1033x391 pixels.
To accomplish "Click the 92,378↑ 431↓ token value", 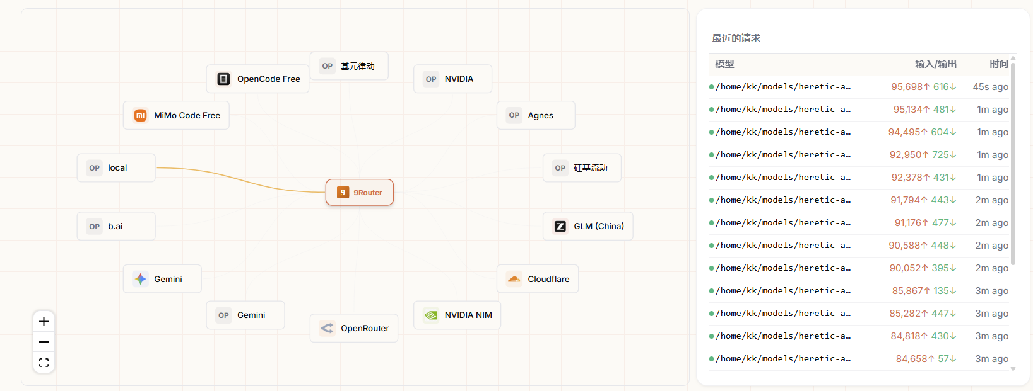I will tap(924, 178).
